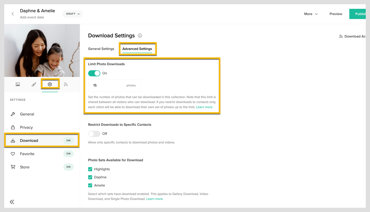
Task: Open Favorite settings in the sidebar
Action: point(13,153)
